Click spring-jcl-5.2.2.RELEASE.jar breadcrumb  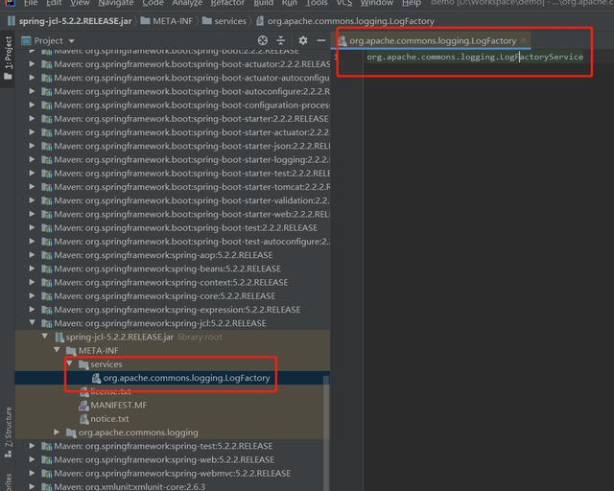(x=70, y=21)
